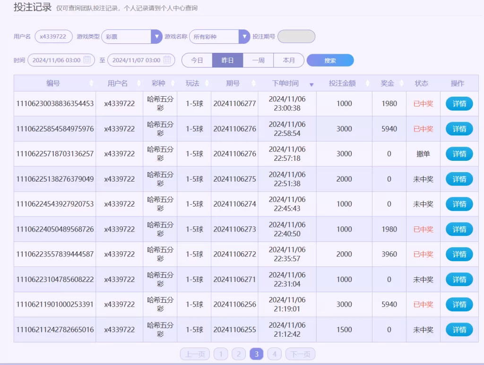Click period number 20241106275
The image size is (484, 365).
tap(234, 179)
